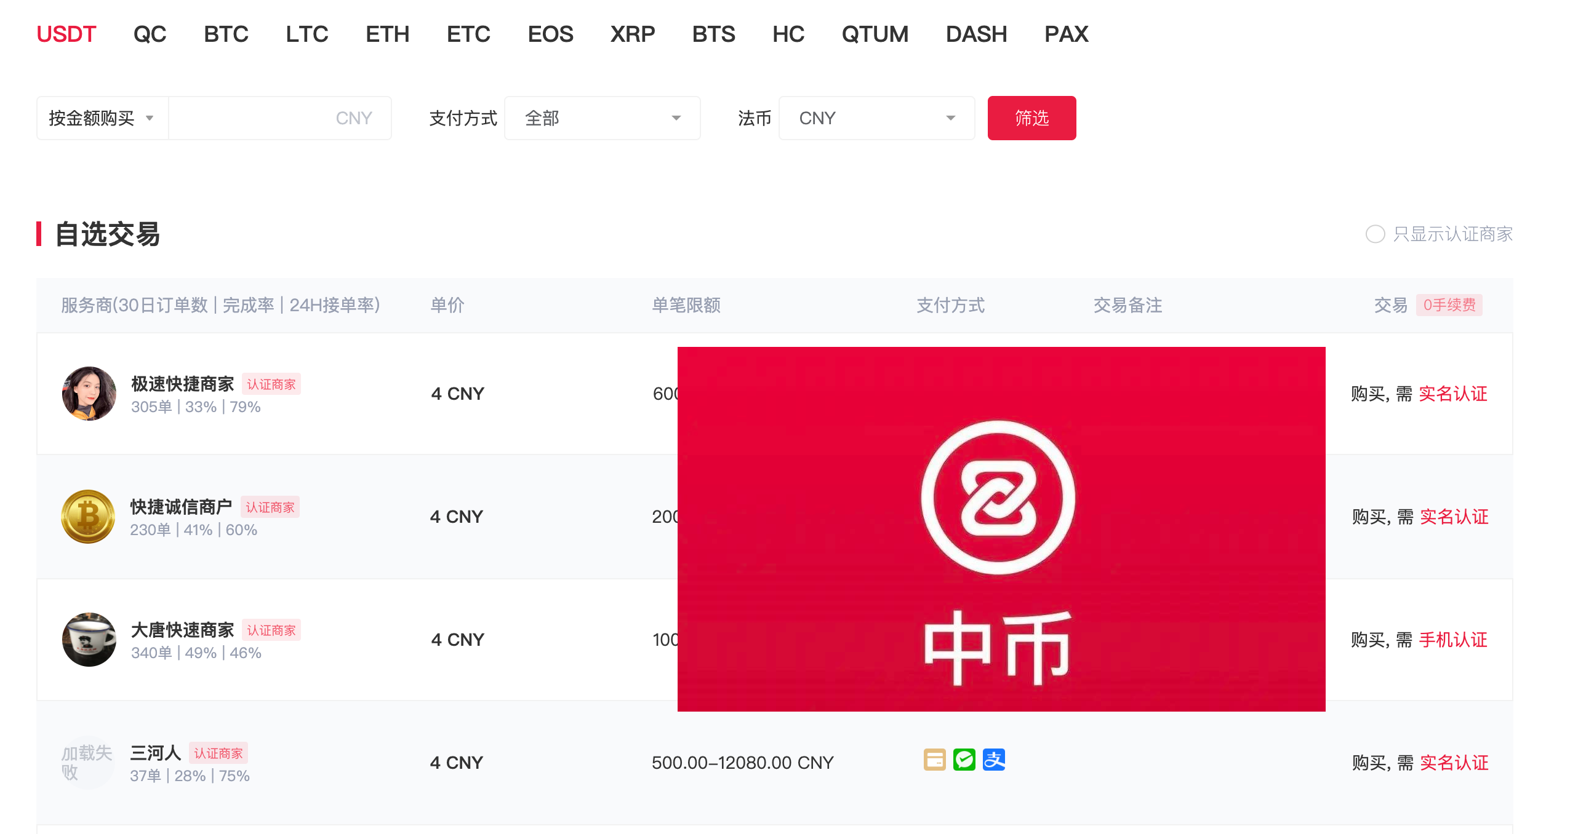Expand the 支付方式 全部 dropdown
1578x834 pixels.
tap(601, 117)
